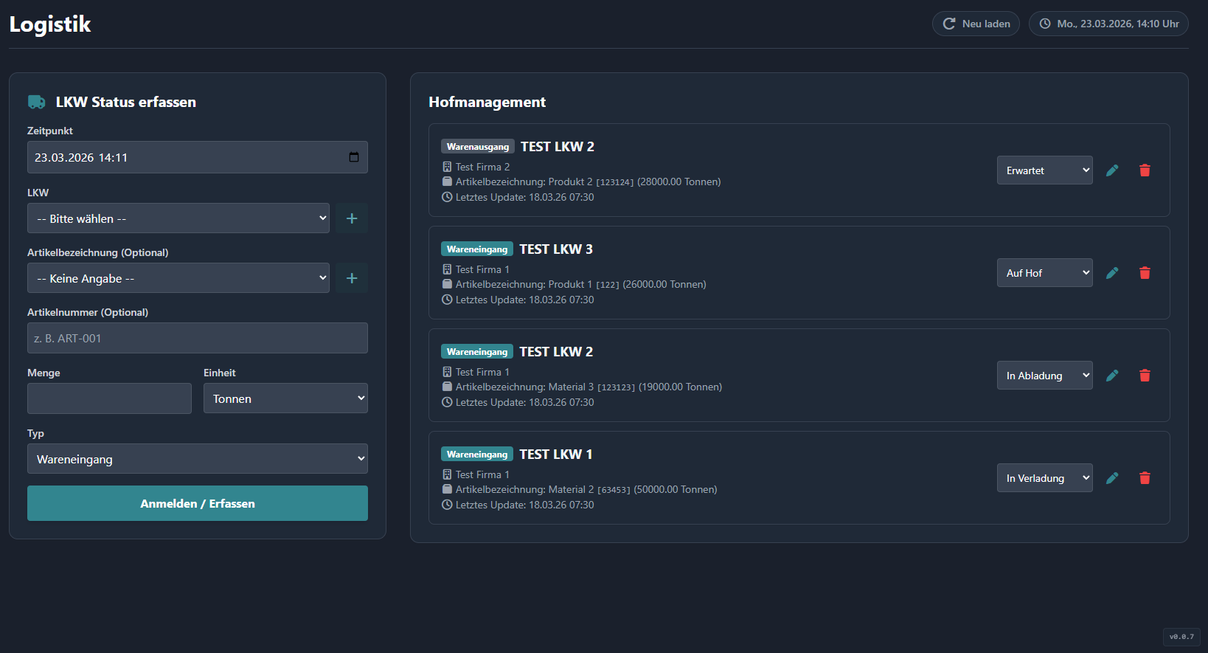Change status dropdown showing 'Erwartet'
The height and width of the screenshot is (653, 1208).
[x=1044, y=170]
